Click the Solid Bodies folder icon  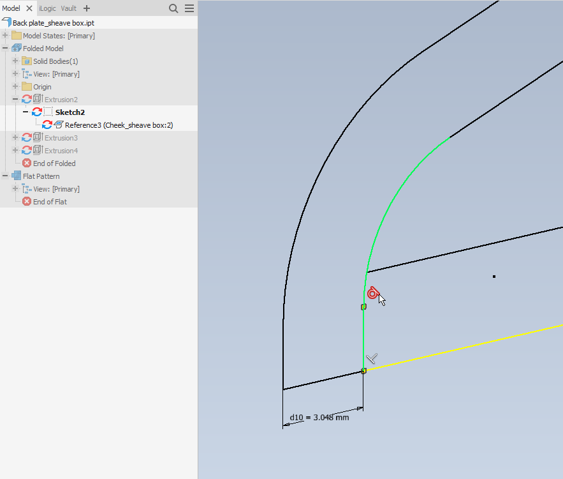click(x=26, y=61)
